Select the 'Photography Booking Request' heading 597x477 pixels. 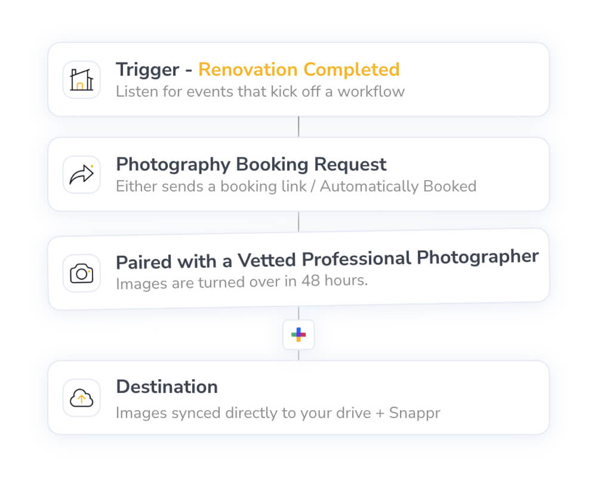pyautogui.click(x=251, y=164)
